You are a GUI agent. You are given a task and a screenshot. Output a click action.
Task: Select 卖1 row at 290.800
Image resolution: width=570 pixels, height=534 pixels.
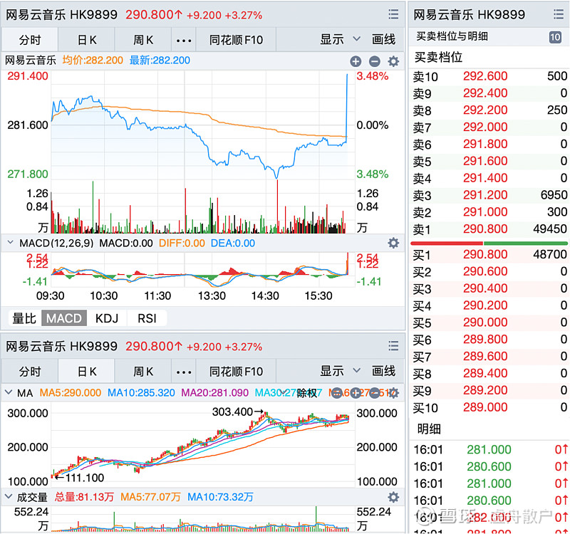click(489, 229)
